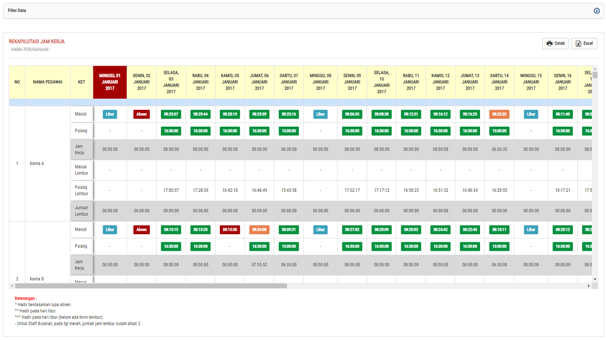
Task: Expand the Filter Data panel arrow icon
Action: pyautogui.click(x=596, y=11)
